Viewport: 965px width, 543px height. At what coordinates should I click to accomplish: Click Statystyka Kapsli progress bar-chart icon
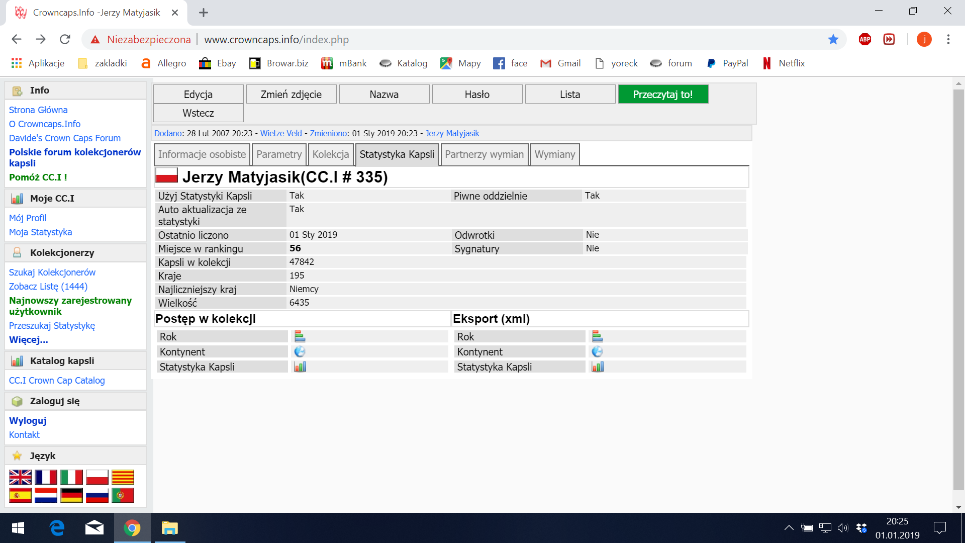[x=300, y=367]
